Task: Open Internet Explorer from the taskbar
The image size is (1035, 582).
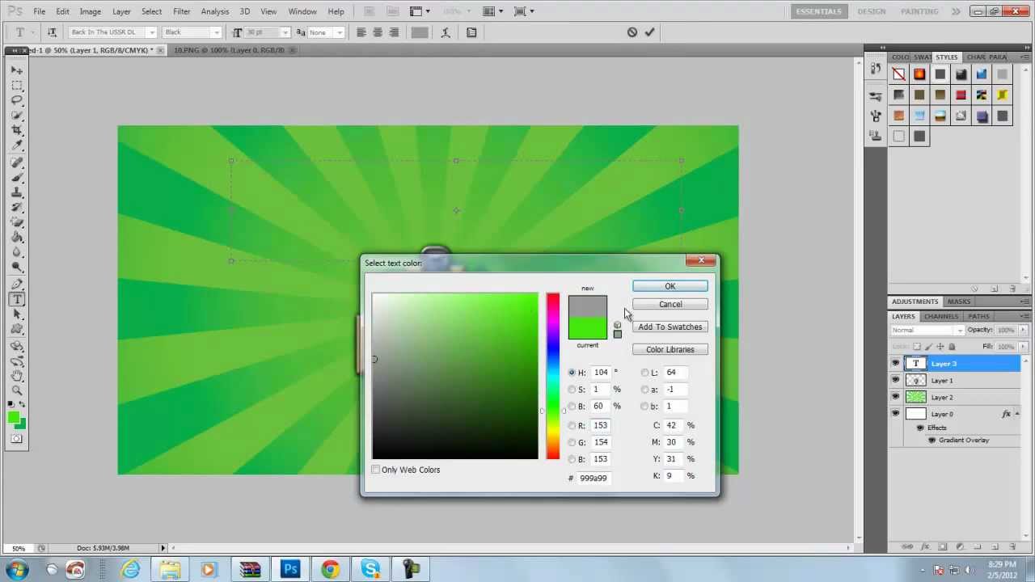Action: pos(130,570)
